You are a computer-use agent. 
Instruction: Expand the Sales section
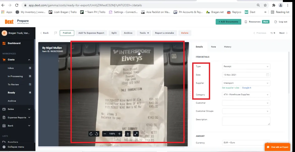(x=29, y=109)
